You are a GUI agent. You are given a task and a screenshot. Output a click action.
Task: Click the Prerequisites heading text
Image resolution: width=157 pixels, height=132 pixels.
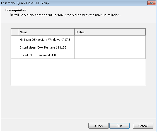[16, 10]
